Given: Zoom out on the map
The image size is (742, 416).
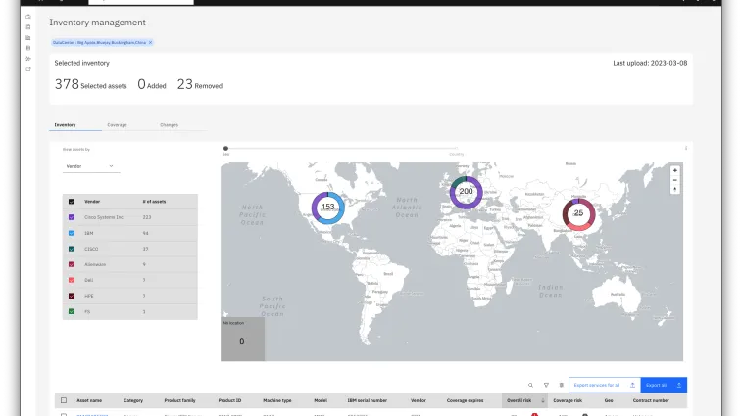Looking at the screenshot, I should [x=675, y=180].
